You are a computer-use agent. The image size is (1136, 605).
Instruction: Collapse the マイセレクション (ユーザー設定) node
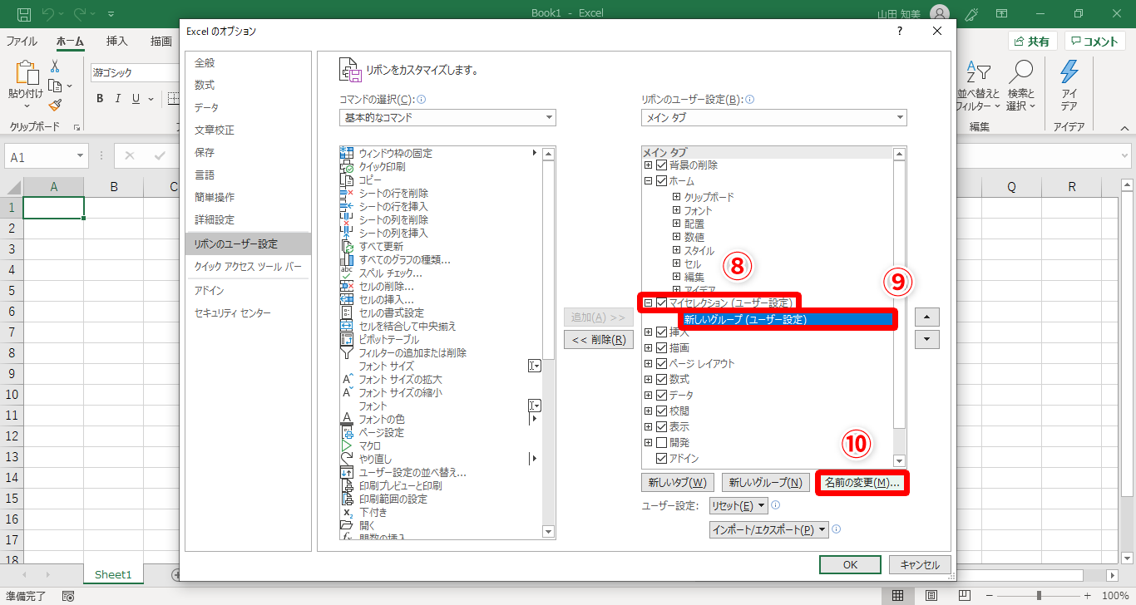point(649,303)
